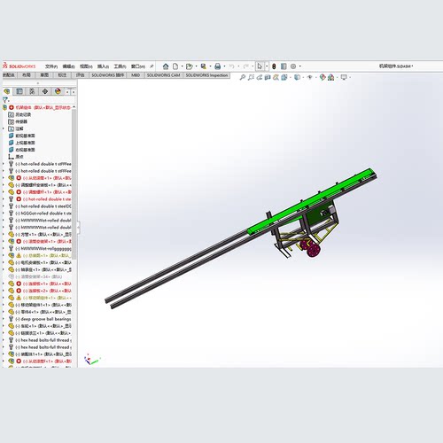Open the Select tool dropdown arrow
443x443 pixels.
click(x=267, y=66)
